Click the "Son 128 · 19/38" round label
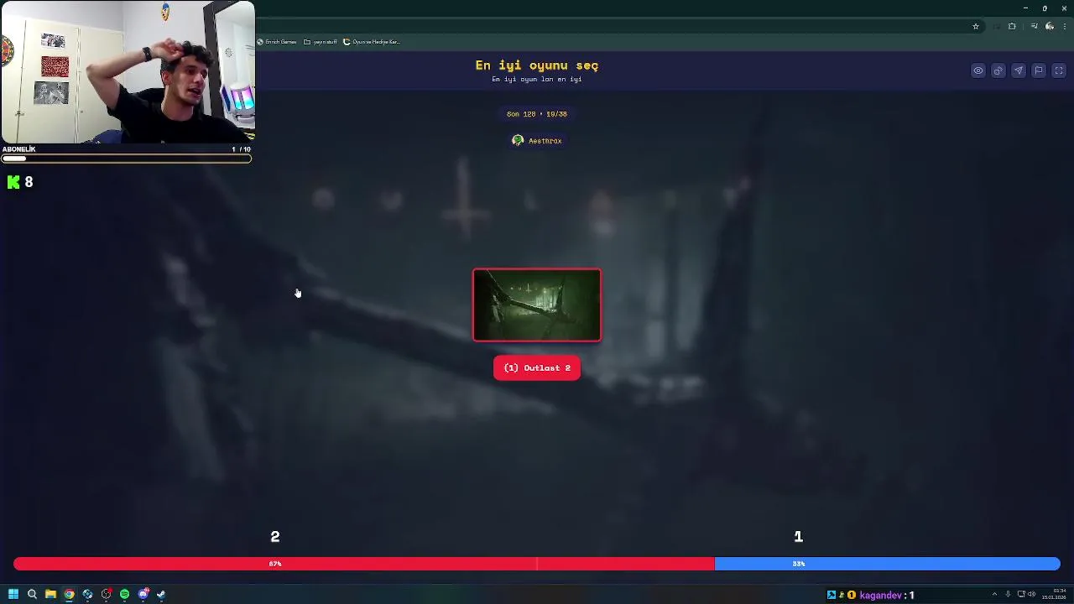The width and height of the screenshot is (1074, 604). click(x=537, y=114)
